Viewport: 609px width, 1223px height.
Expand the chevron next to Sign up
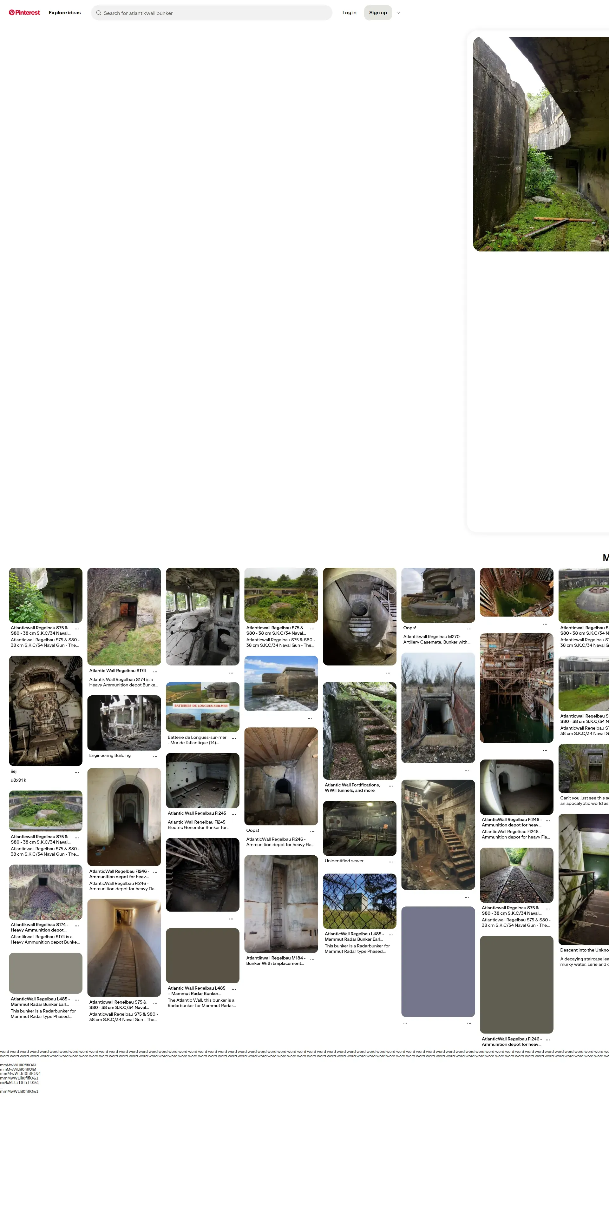(x=398, y=13)
